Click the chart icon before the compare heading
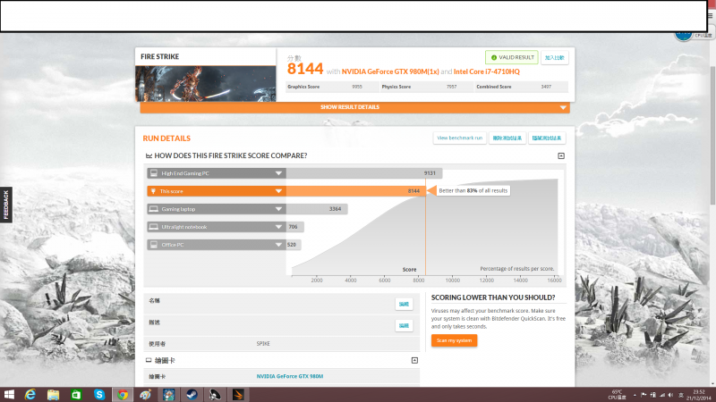 (149, 155)
